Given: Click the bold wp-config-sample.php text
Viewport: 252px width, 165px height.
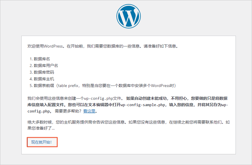Looking at the screenshot, I should (x=143, y=105).
